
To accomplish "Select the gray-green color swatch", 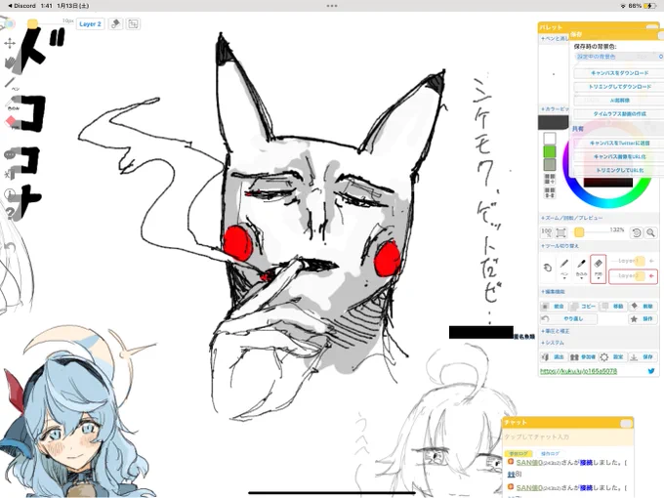I will 549,165.
